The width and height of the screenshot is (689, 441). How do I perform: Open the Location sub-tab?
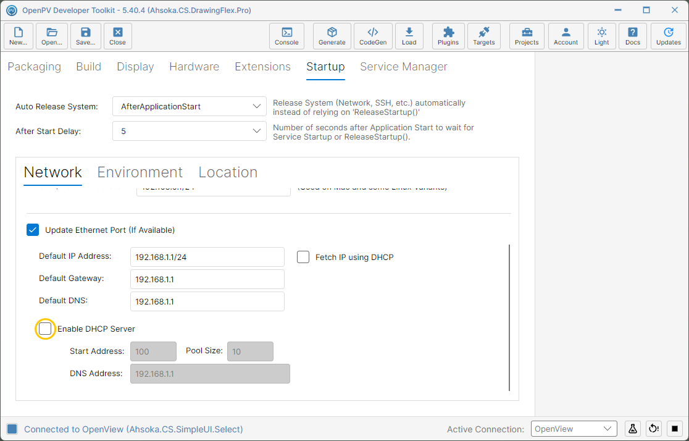[x=228, y=172]
